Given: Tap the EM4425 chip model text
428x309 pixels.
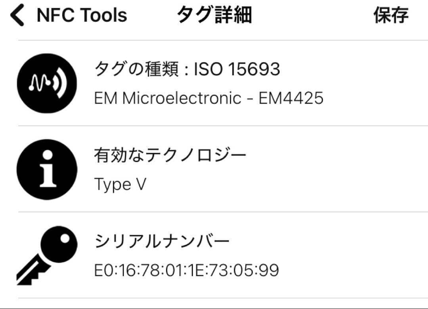Looking at the screenshot, I should [x=291, y=98].
